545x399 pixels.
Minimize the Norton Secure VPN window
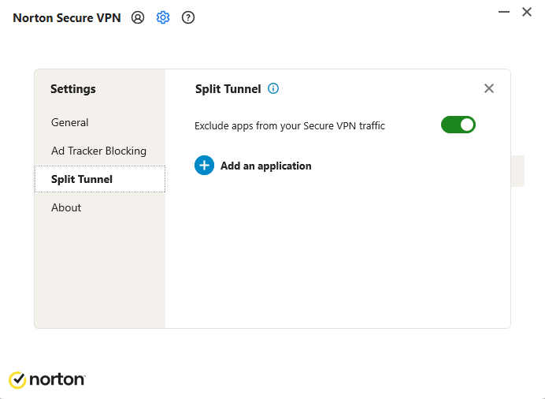point(504,12)
